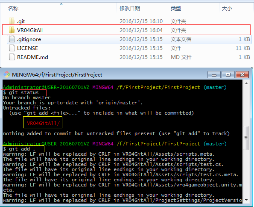Click the LICENSE file icon

[12, 48]
